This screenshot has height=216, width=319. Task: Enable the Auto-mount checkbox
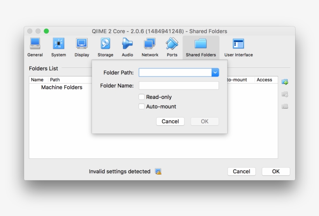[141, 107]
